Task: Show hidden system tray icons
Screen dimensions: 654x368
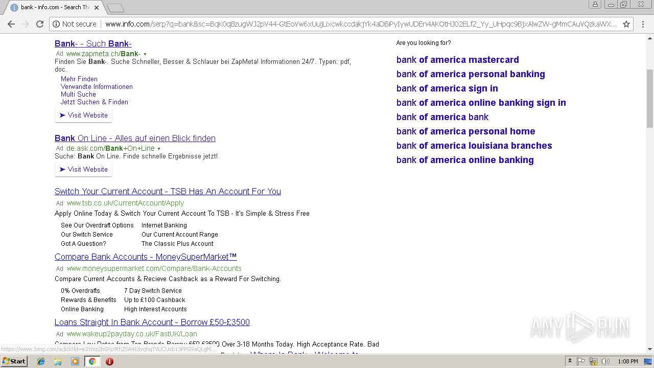Action: click(x=570, y=361)
